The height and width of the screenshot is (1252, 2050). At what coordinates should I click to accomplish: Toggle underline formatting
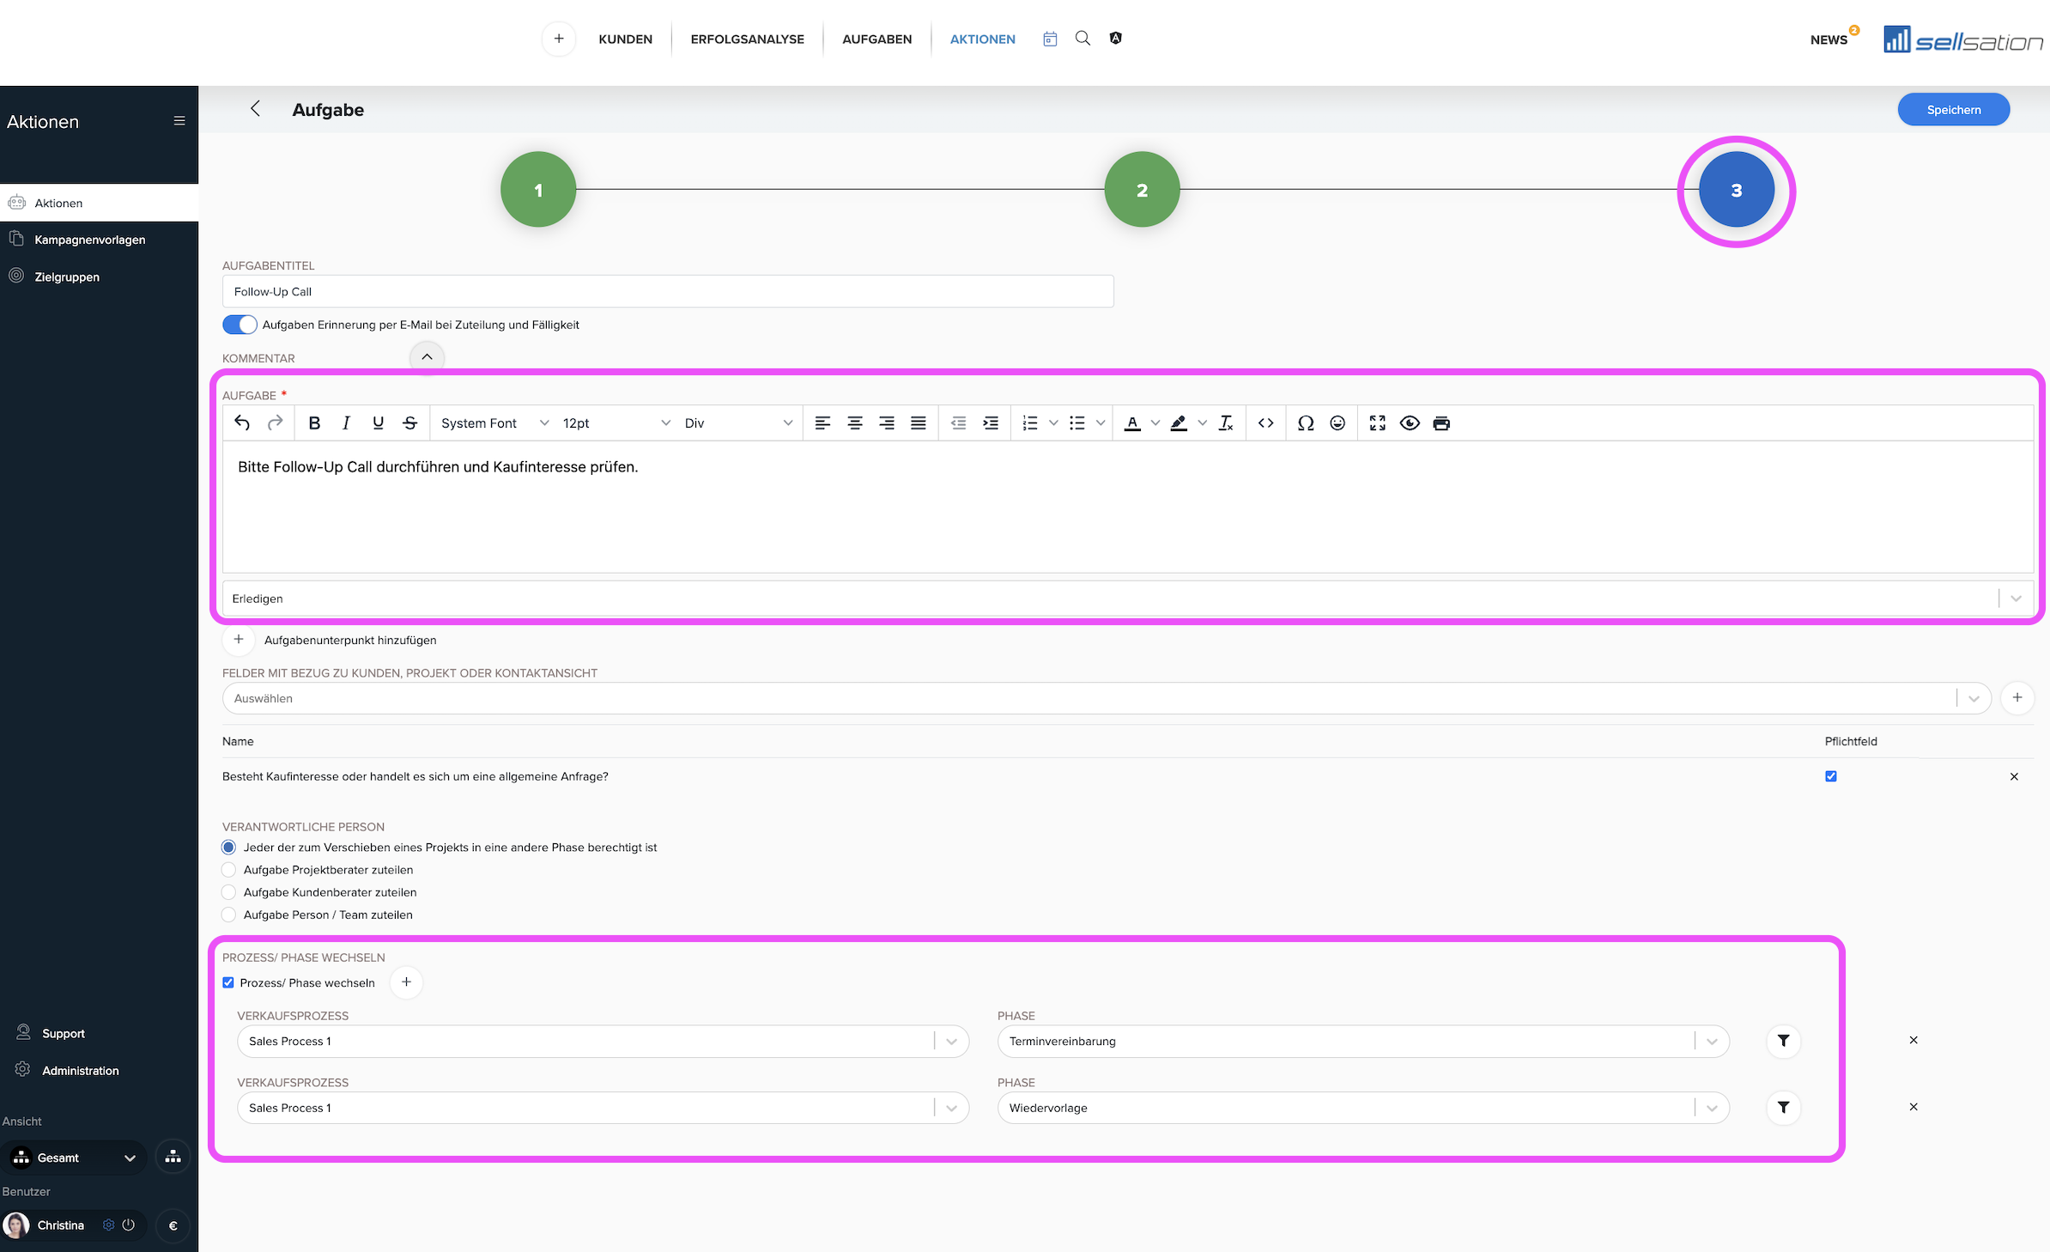point(378,423)
